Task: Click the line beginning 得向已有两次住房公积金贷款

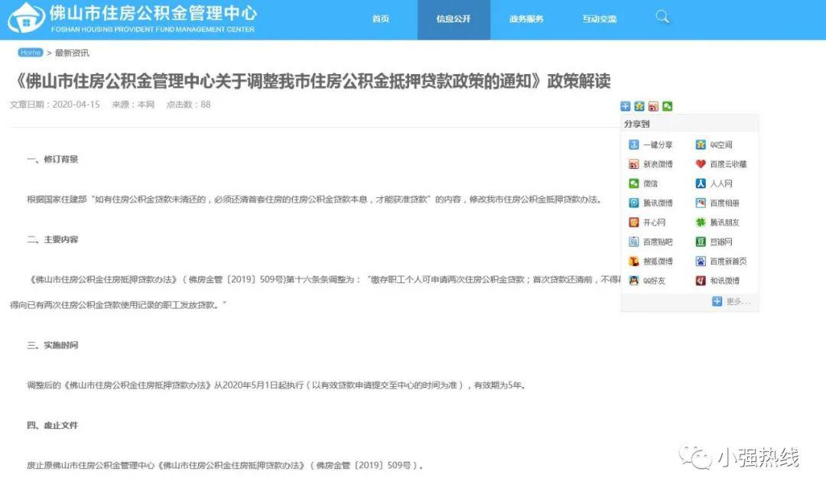Action: (118, 305)
